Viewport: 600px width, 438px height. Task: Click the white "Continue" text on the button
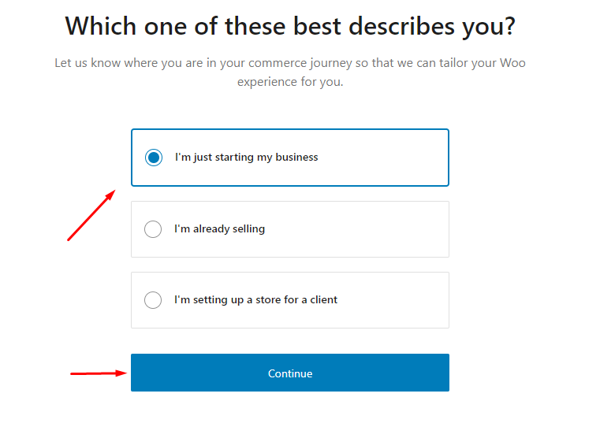coord(290,373)
